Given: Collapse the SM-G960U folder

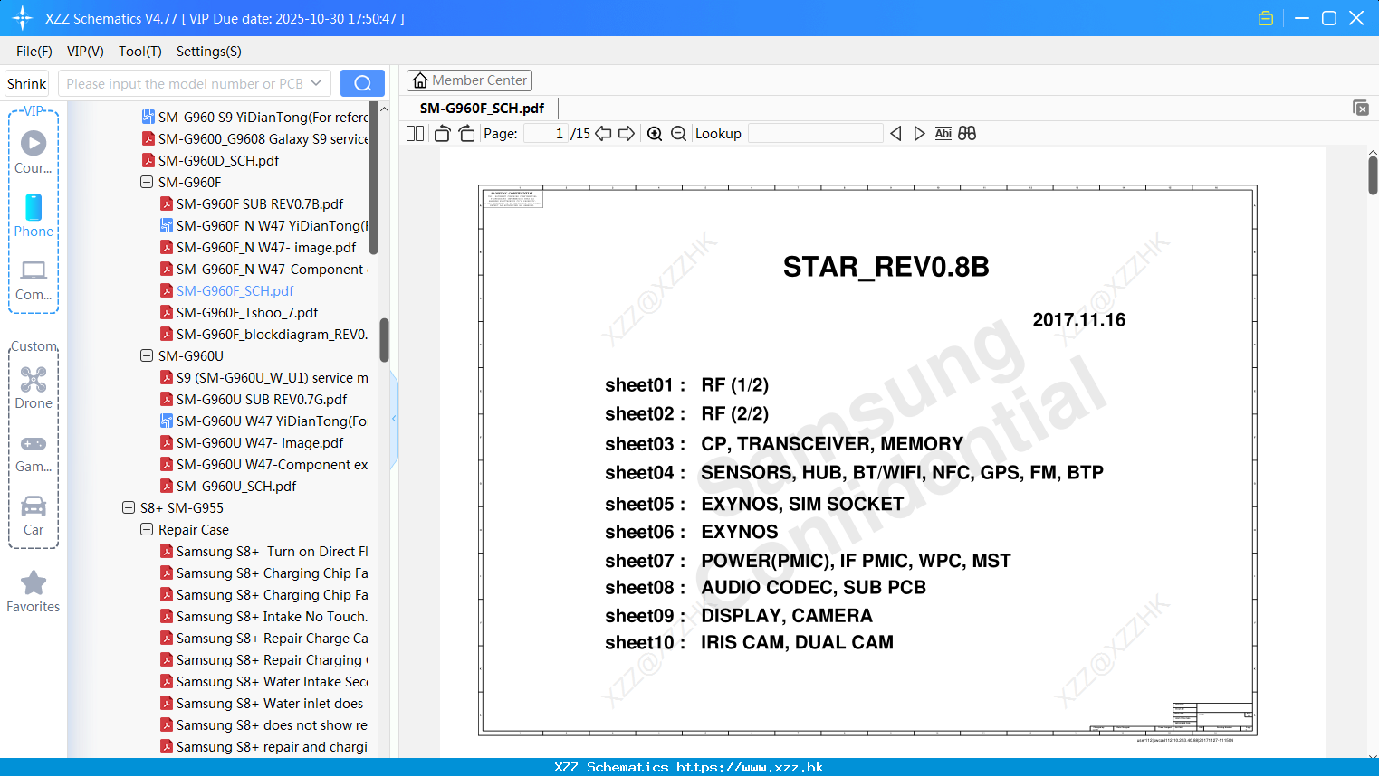Looking at the screenshot, I should 147,355.
